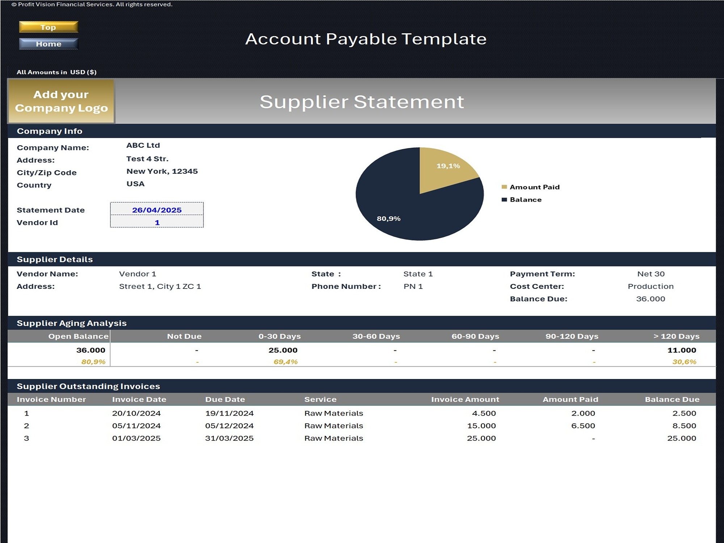Click the Add your Company Logo placeholder
This screenshot has height=543, width=724.
tap(61, 101)
